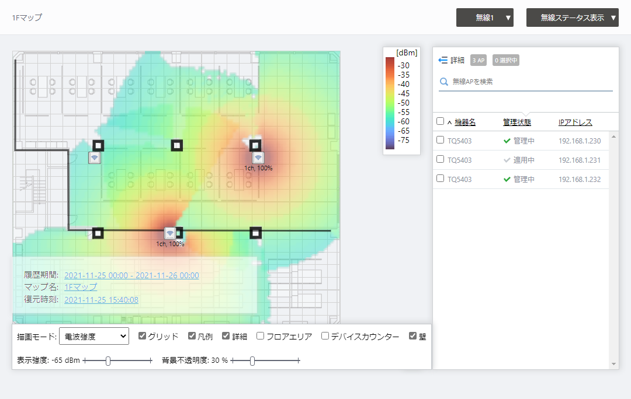Select the access point icon without channel label
Screen dimensions: 631x399
coord(95,157)
